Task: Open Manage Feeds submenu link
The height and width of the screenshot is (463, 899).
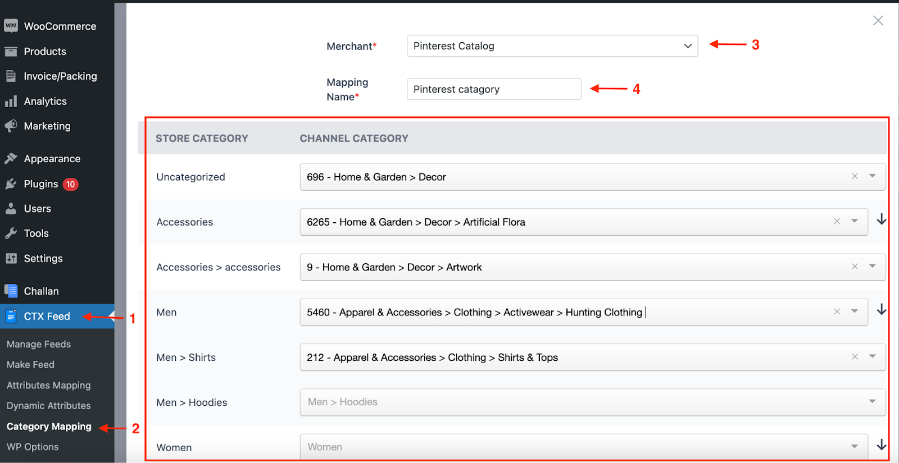Action: click(39, 344)
